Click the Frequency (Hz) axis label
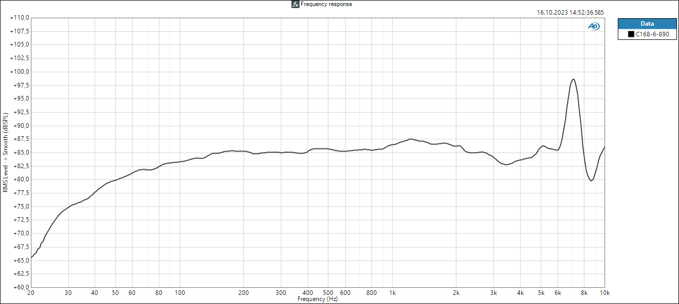 pos(317,299)
